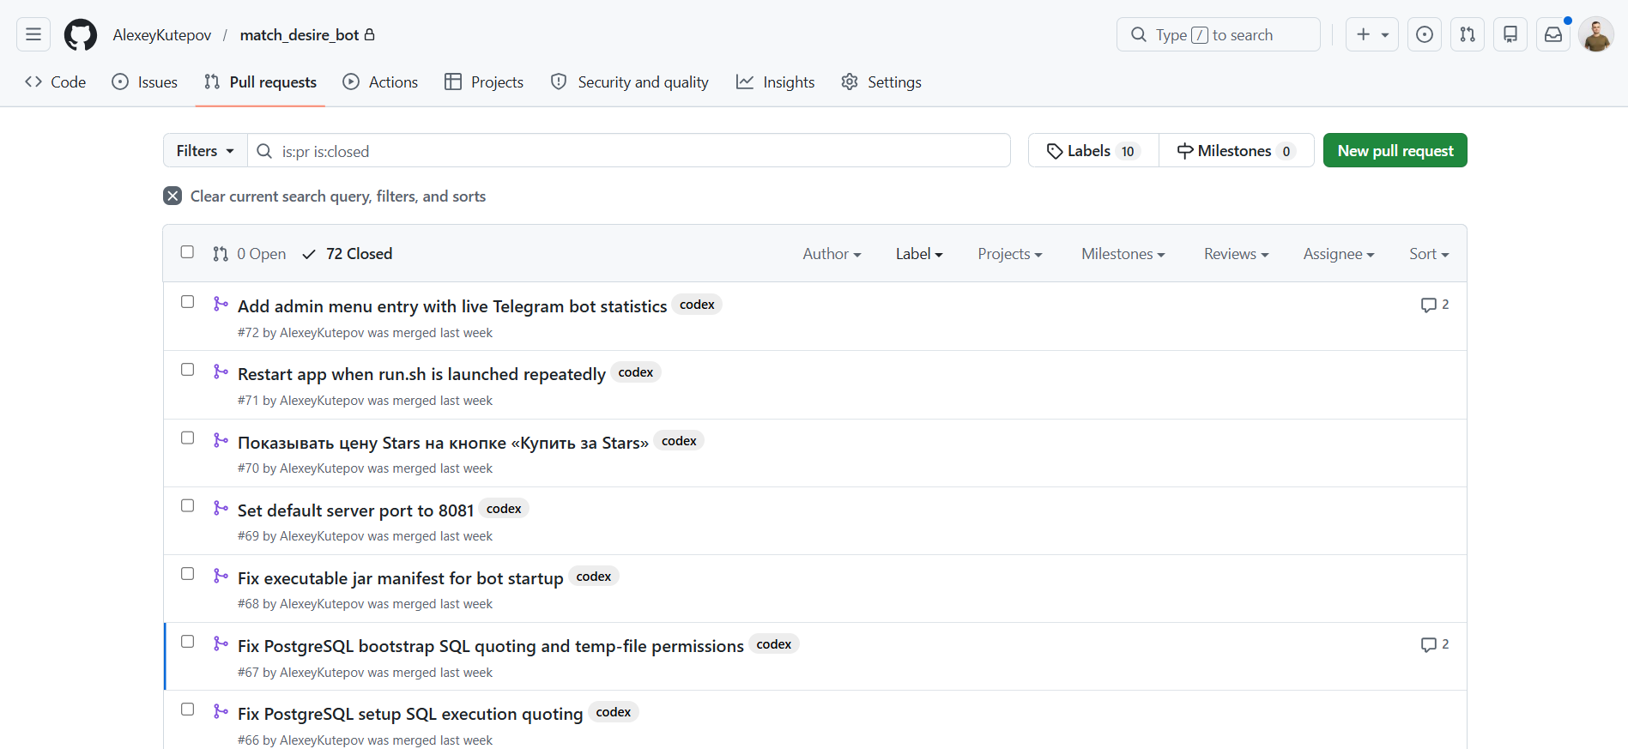Open PR Restart app when run.sh launched

pos(421,374)
